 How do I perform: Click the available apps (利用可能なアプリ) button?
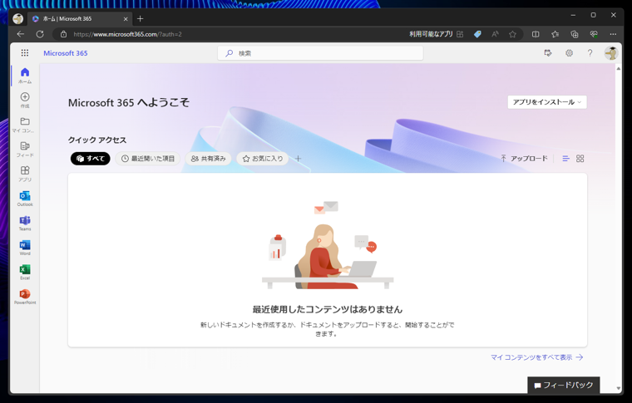[x=436, y=34]
